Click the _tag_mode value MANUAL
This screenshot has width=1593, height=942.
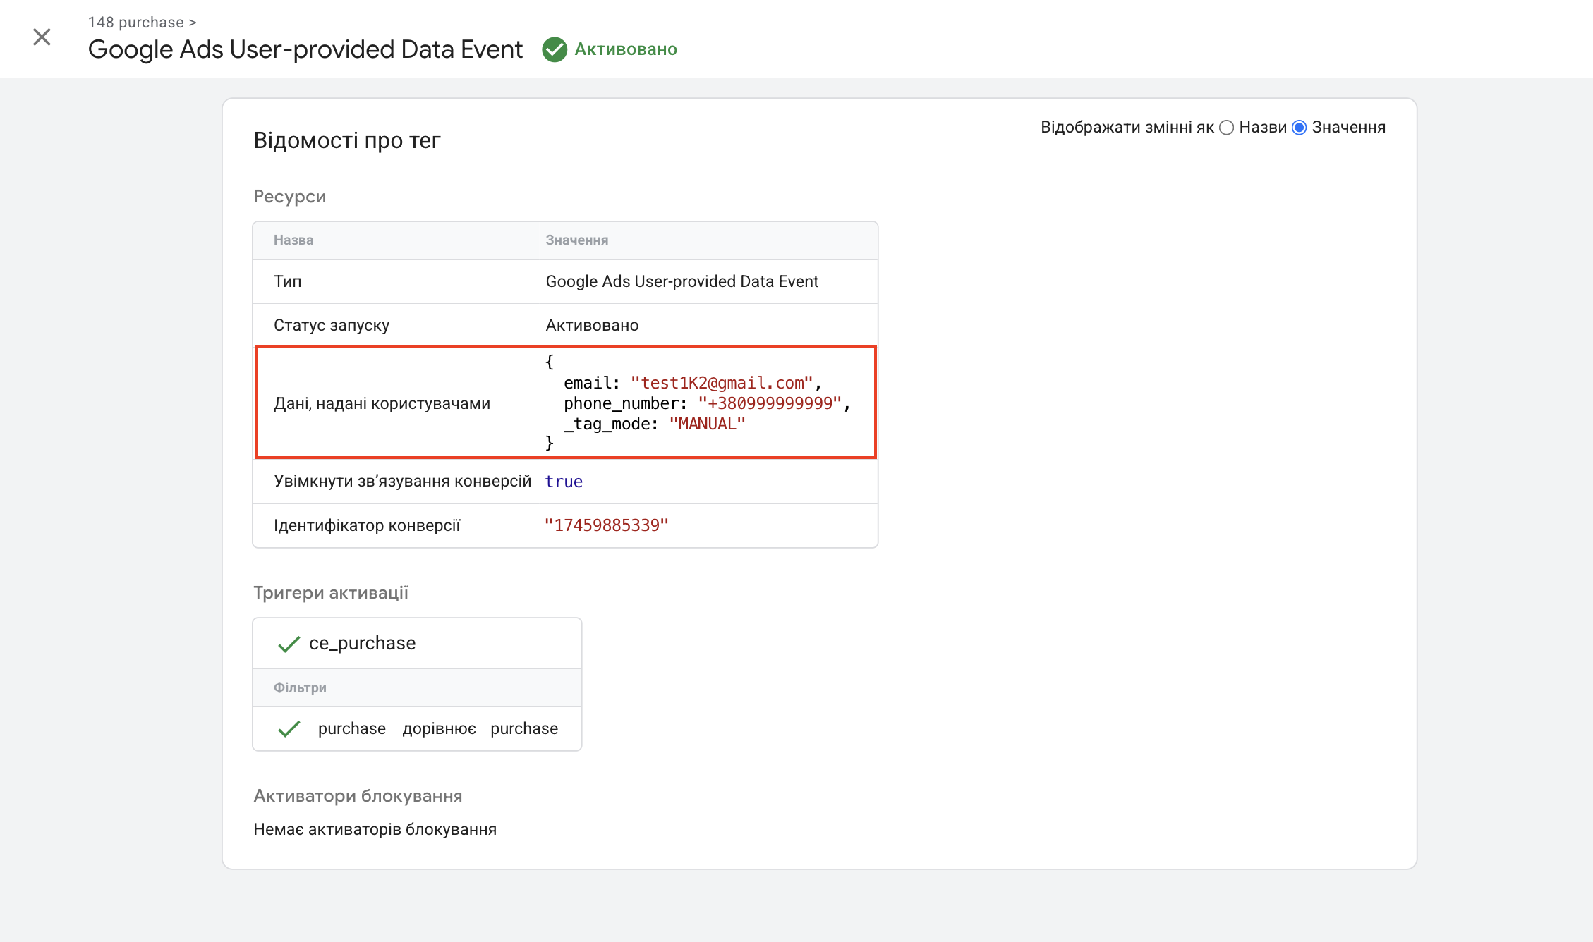click(707, 424)
